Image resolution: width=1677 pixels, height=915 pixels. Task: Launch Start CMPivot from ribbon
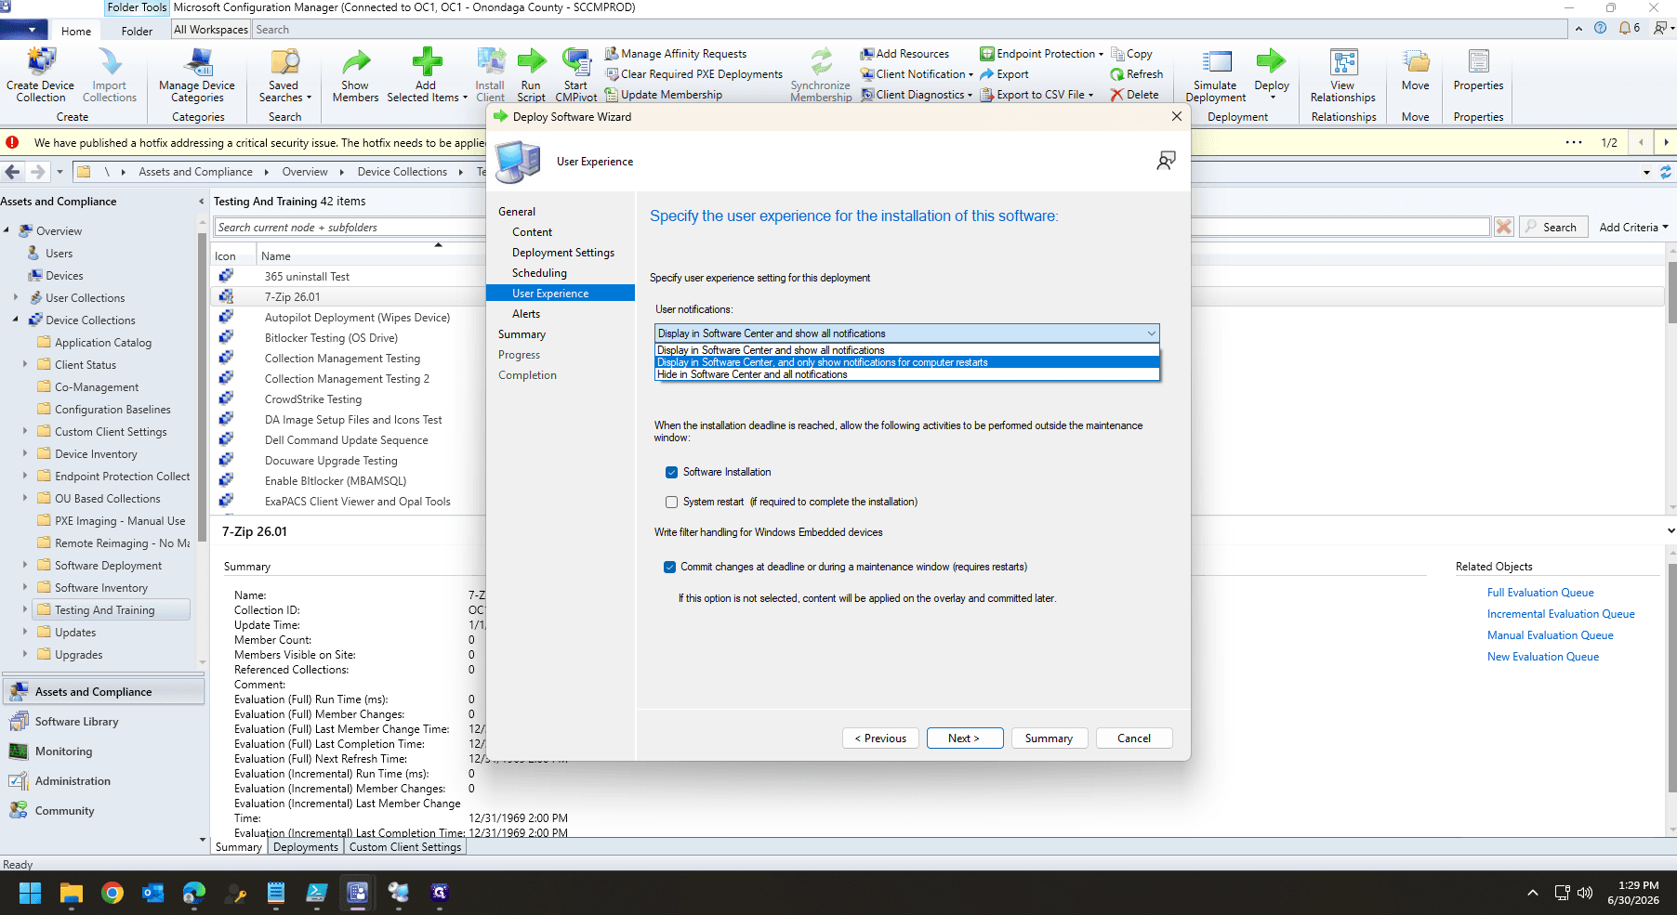576,74
